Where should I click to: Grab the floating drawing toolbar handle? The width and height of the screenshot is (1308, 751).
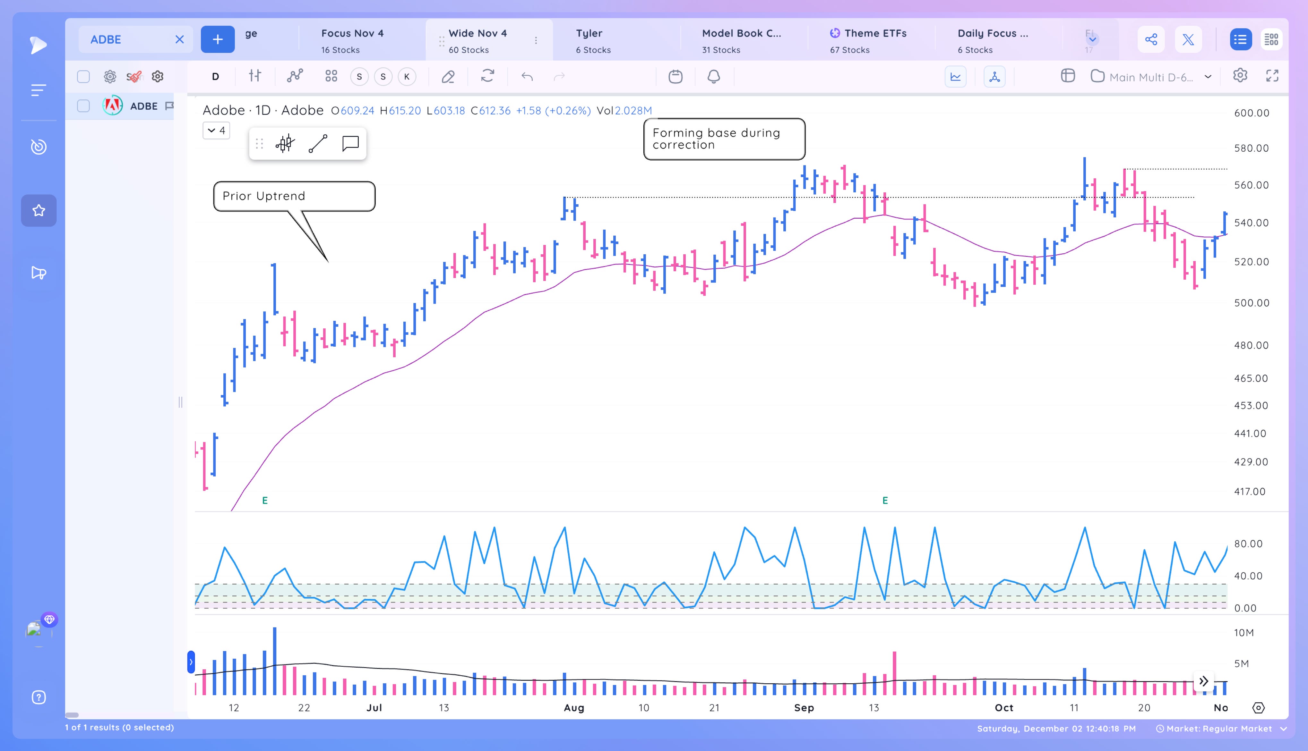tap(260, 143)
